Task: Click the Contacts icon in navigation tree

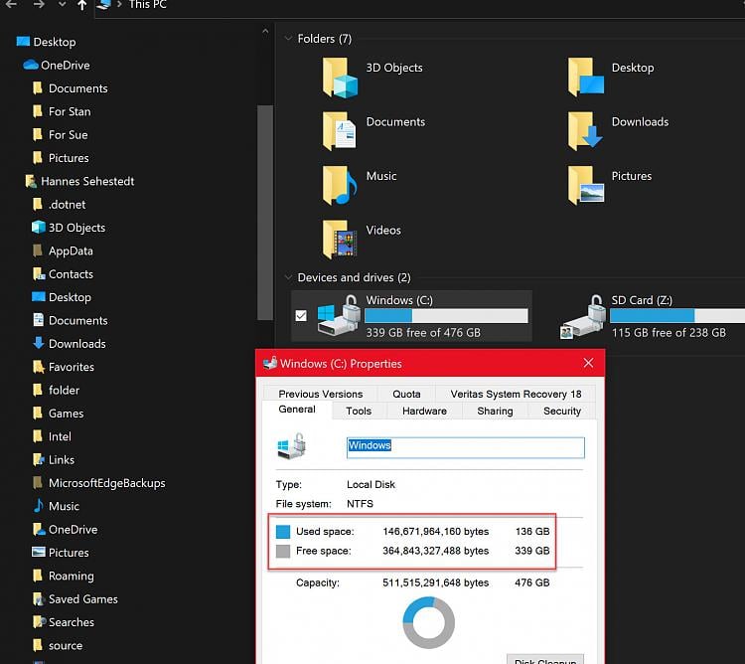Action: tap(39, 273)
